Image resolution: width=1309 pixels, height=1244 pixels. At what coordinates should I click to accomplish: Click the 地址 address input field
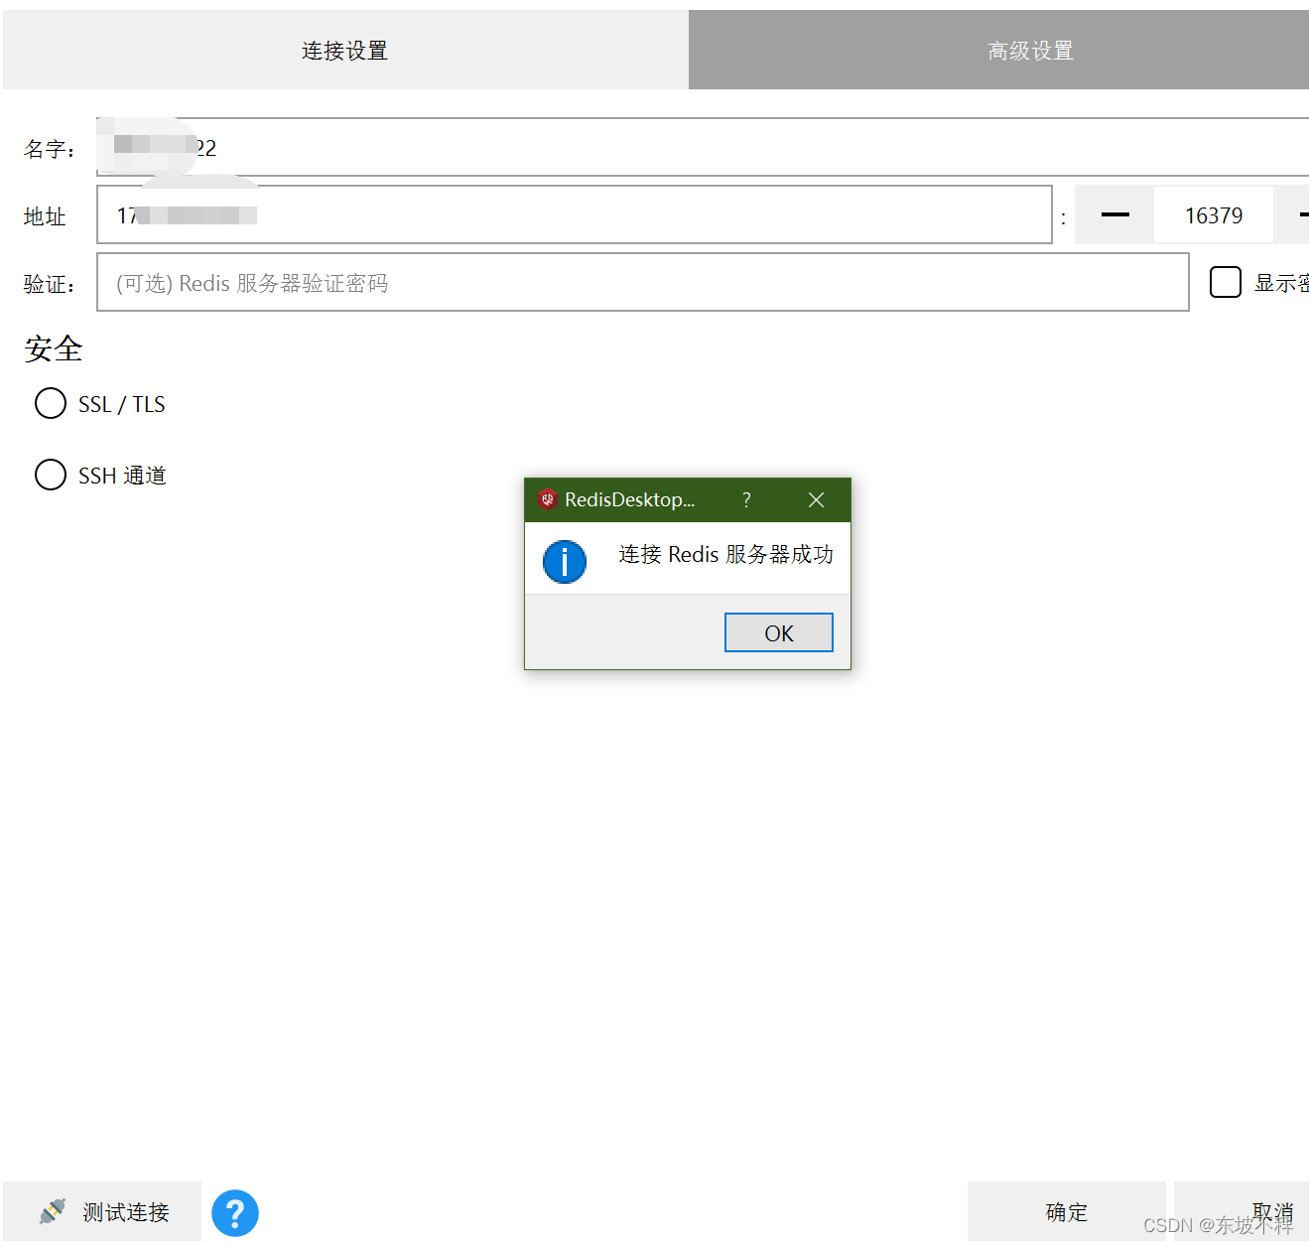point(574,214)
